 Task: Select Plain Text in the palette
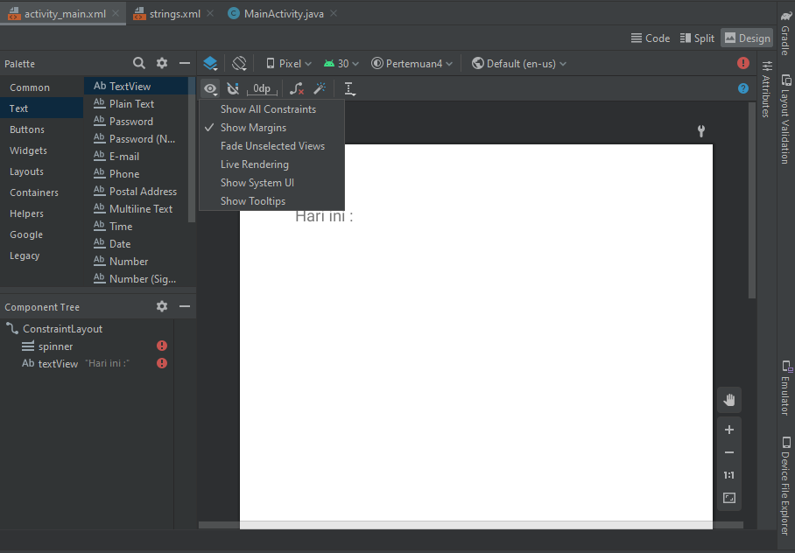tap(136, 104)
